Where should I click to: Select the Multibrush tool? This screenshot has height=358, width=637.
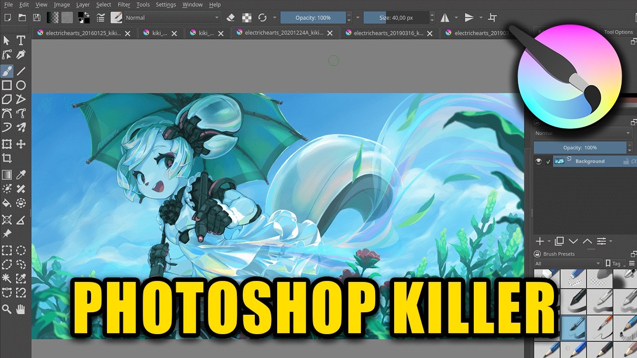coord(21,127)
